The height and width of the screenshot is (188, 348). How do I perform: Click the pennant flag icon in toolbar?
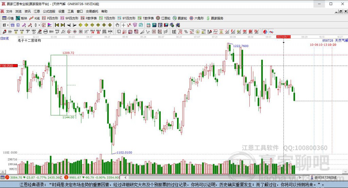pyautogui.click(x=50, y=25)
